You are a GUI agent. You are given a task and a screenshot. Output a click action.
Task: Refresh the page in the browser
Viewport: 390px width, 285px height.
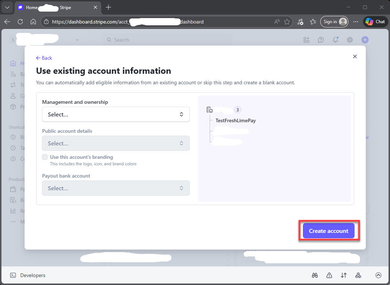tap(20, 22)
